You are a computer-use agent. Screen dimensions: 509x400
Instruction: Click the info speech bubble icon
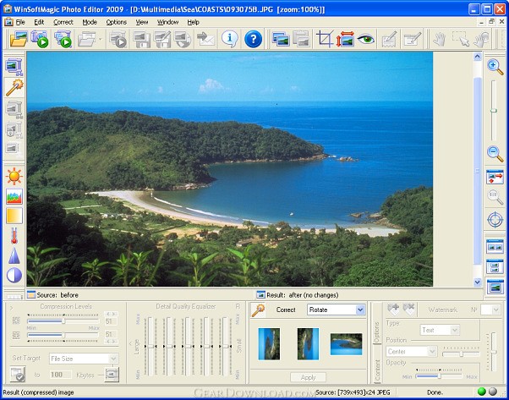230,39
